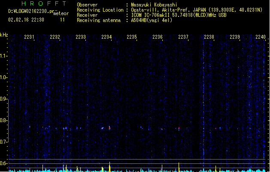This screenshot has height=172, width=270.
Task: Click the 0.9 frequency axis label
Action: tap(3, 99)
